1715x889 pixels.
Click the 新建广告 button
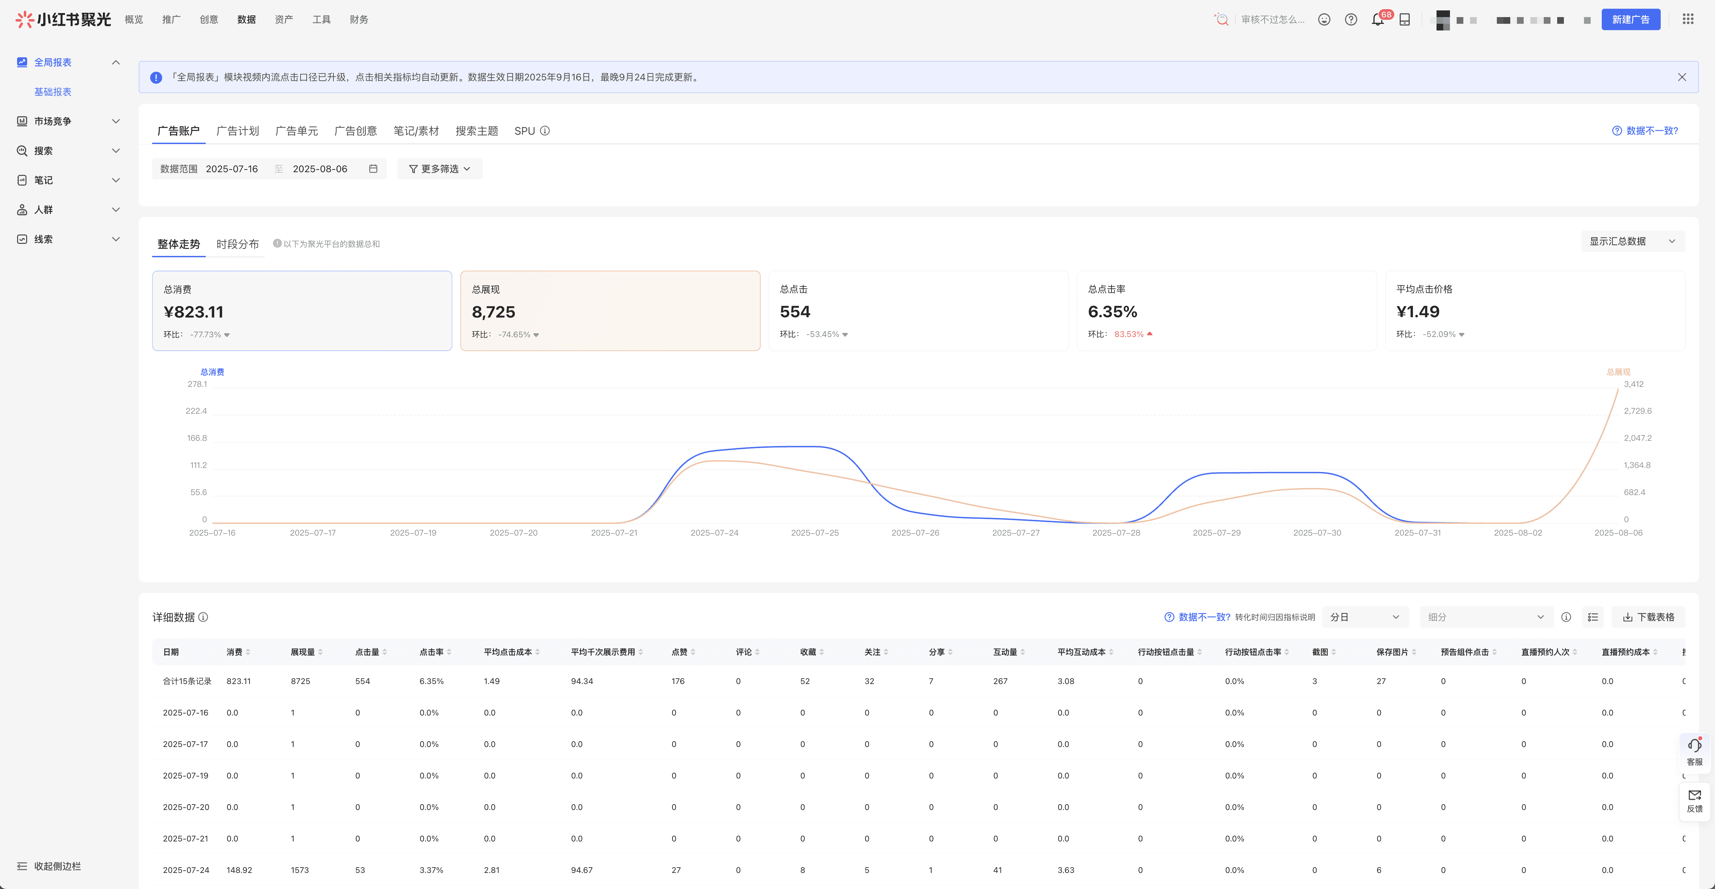coord(1631,20)
